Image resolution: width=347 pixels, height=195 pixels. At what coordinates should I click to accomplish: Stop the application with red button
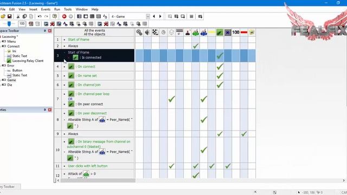click(64, 17)
